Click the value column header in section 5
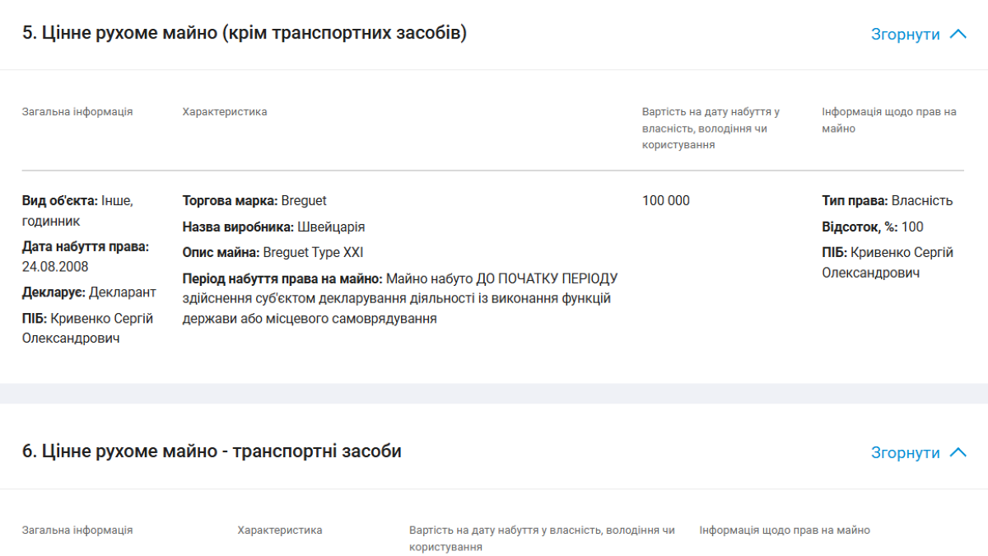Screen dimensions: 988x556 click(711, 128)
